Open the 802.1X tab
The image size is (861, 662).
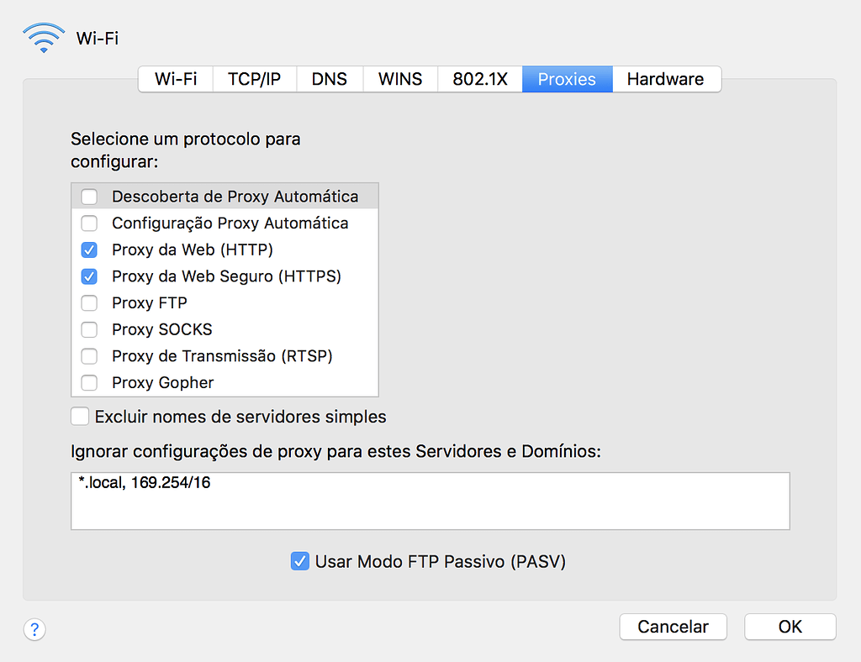pyautogui.click(x=480, y=79)
